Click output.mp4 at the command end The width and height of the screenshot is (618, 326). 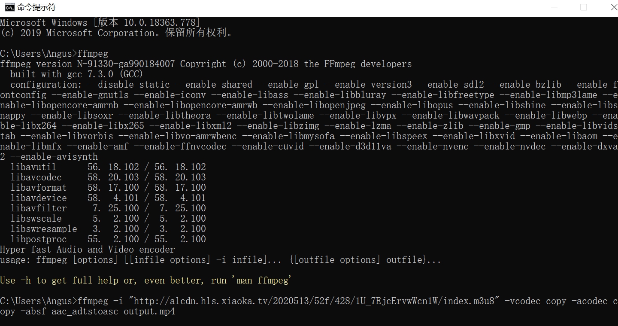(149, 311)
